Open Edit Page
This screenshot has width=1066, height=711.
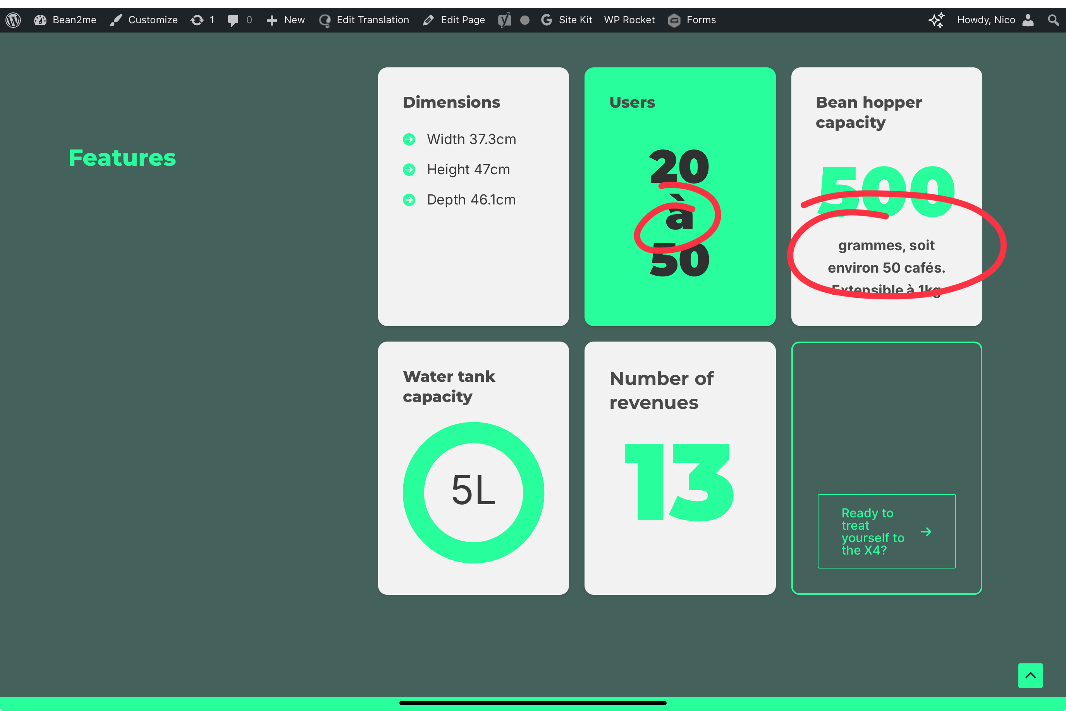463,20
